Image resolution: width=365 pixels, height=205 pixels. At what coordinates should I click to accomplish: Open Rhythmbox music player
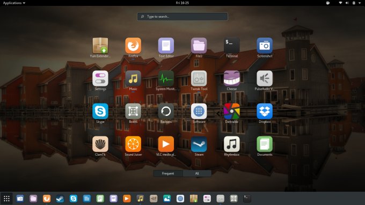pyautogui.click(x=232, y=144)
